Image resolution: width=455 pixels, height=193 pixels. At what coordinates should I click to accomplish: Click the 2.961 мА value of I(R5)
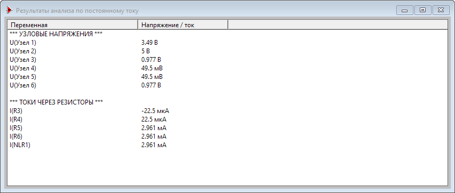tap(154, 128)
